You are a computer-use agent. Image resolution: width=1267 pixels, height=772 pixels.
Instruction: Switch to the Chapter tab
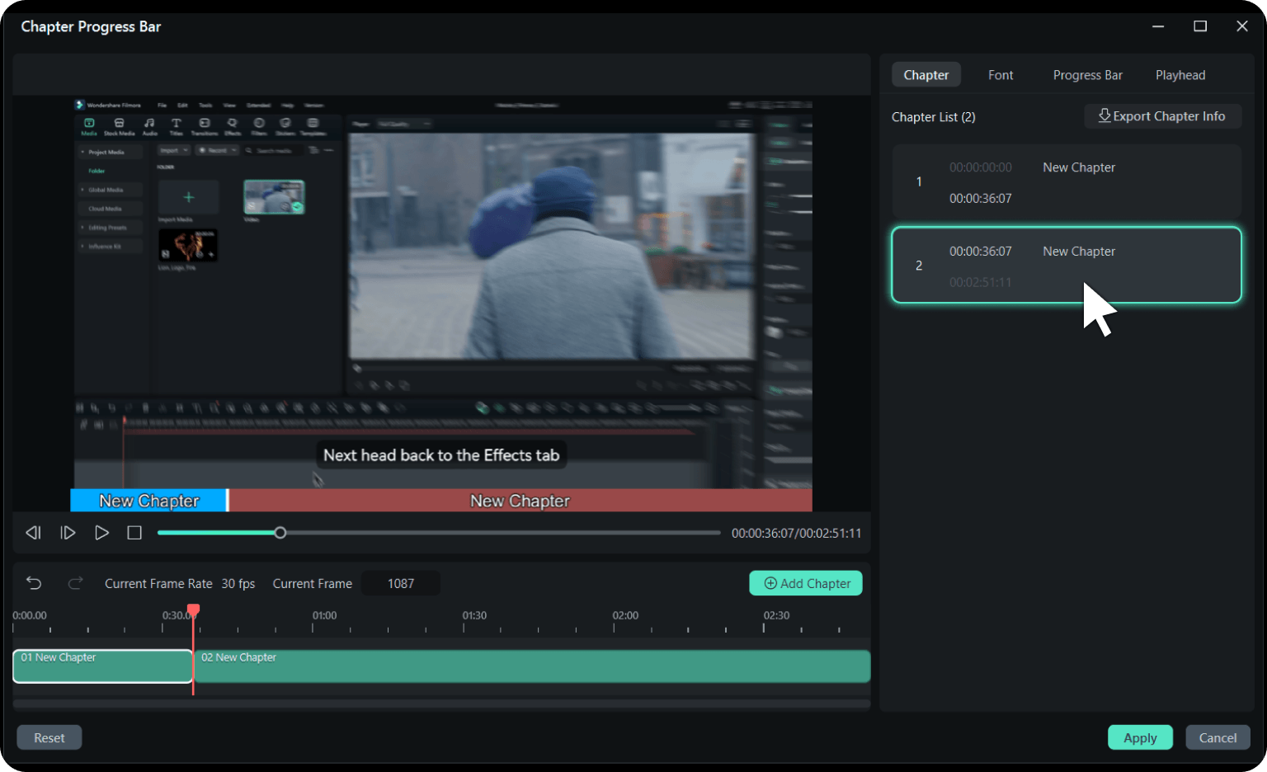(x=926, y=75)
